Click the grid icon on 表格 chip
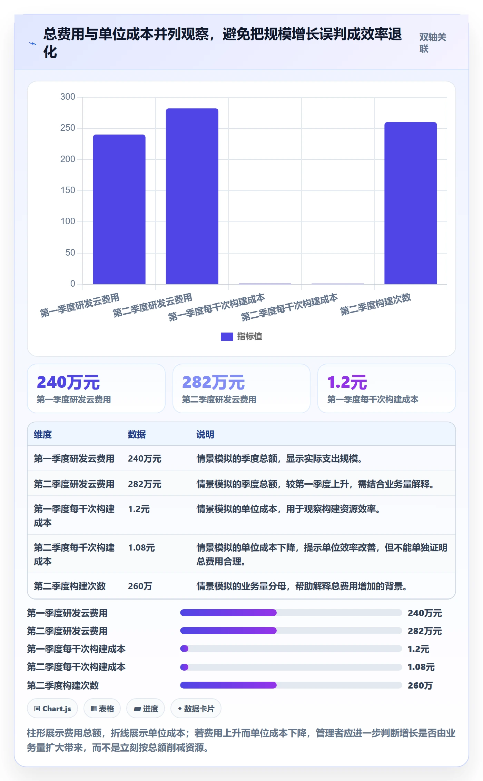 pyautogui.click(x=93, y=709)
